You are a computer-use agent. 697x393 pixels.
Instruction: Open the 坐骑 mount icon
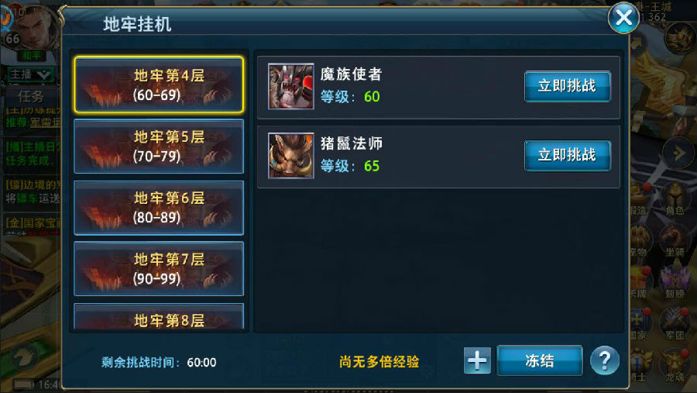tap(675, 240)
